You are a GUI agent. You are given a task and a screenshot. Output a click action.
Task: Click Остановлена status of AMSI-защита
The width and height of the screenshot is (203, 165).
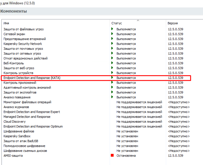pyautogui.click(x=126, y=156)
